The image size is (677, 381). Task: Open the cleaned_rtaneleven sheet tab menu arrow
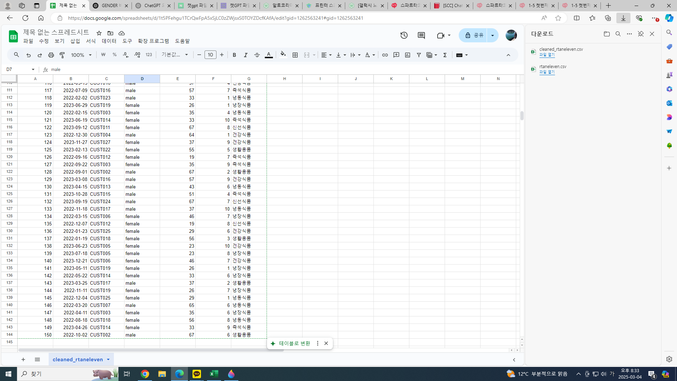(108, 359)
